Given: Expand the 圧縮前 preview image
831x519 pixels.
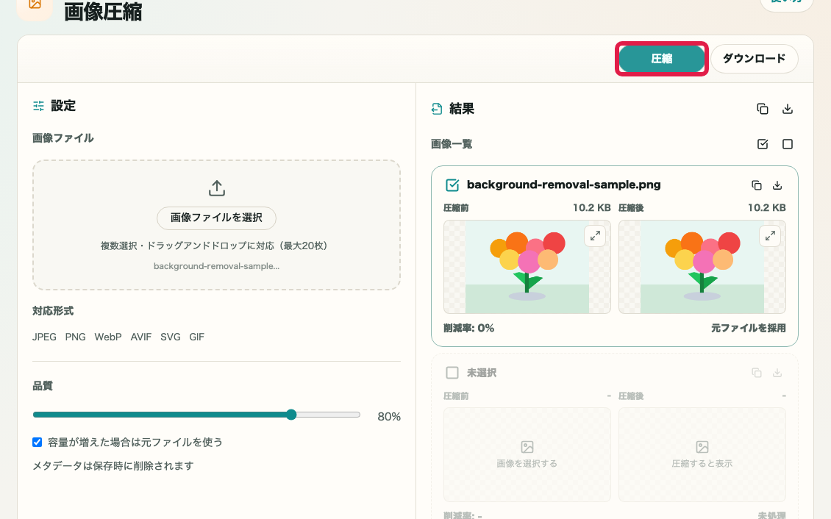Looking at the screenshot, I should point(595,236).
